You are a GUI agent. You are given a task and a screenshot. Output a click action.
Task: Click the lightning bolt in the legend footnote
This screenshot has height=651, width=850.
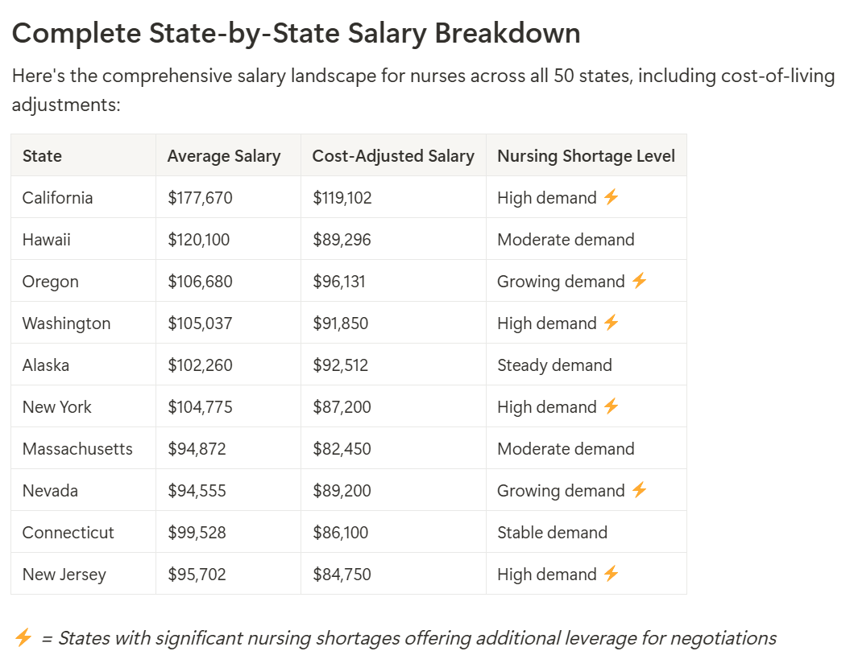[23, 638]
